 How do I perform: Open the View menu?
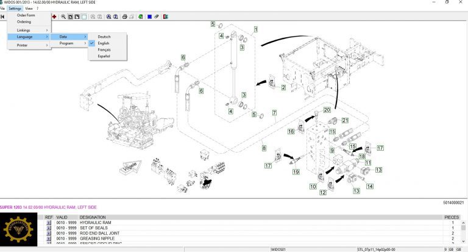tap(29, 9)
